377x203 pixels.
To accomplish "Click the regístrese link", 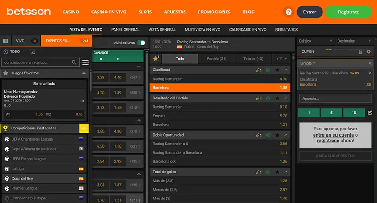I will [x=328, y=141].
